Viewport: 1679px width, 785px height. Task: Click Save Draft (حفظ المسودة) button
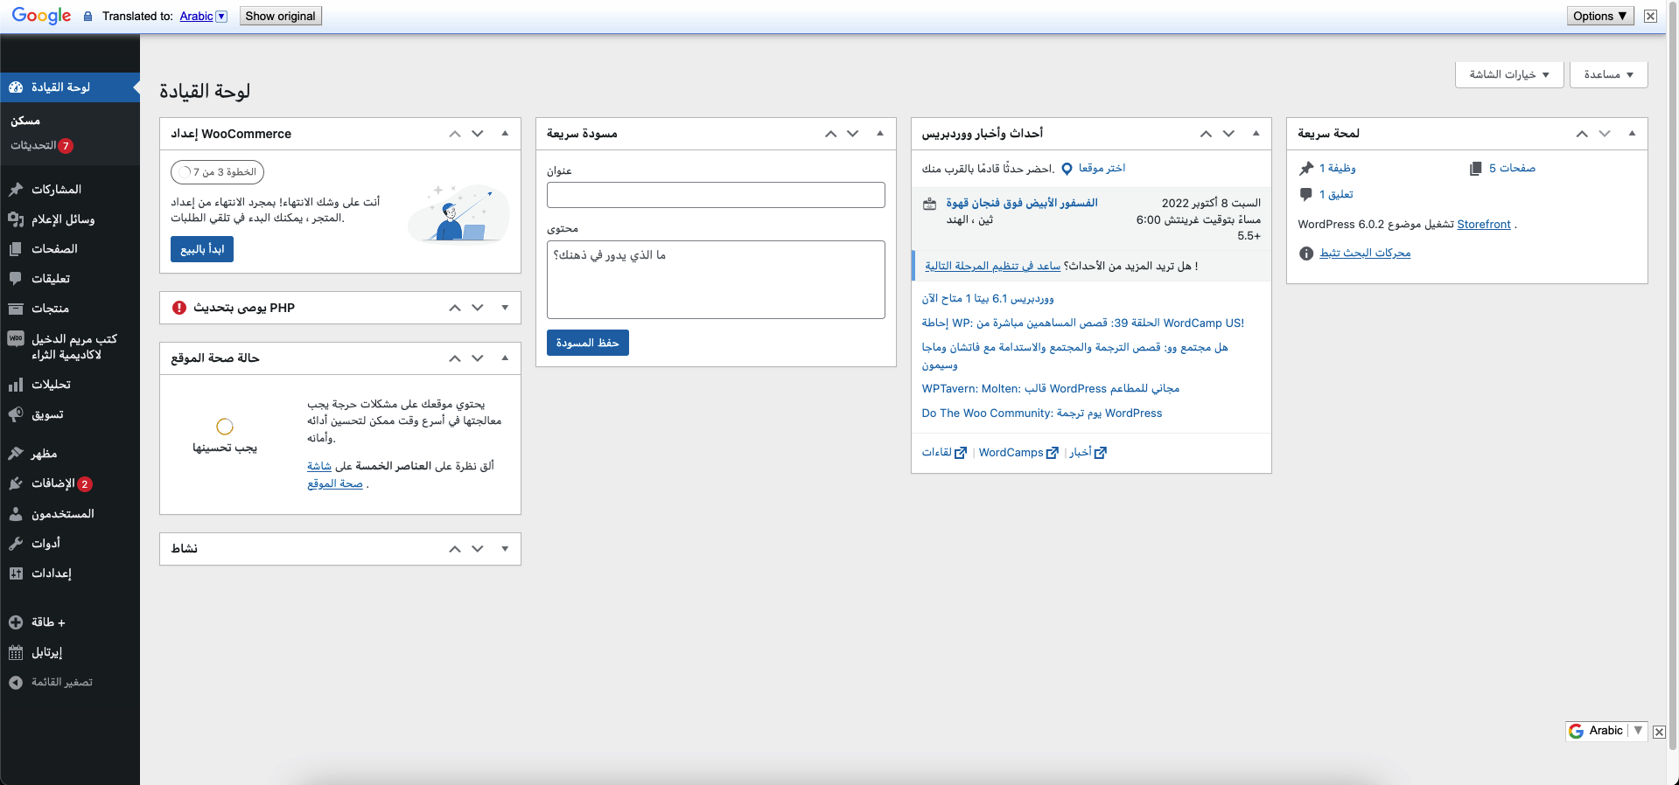coord(588,343)
